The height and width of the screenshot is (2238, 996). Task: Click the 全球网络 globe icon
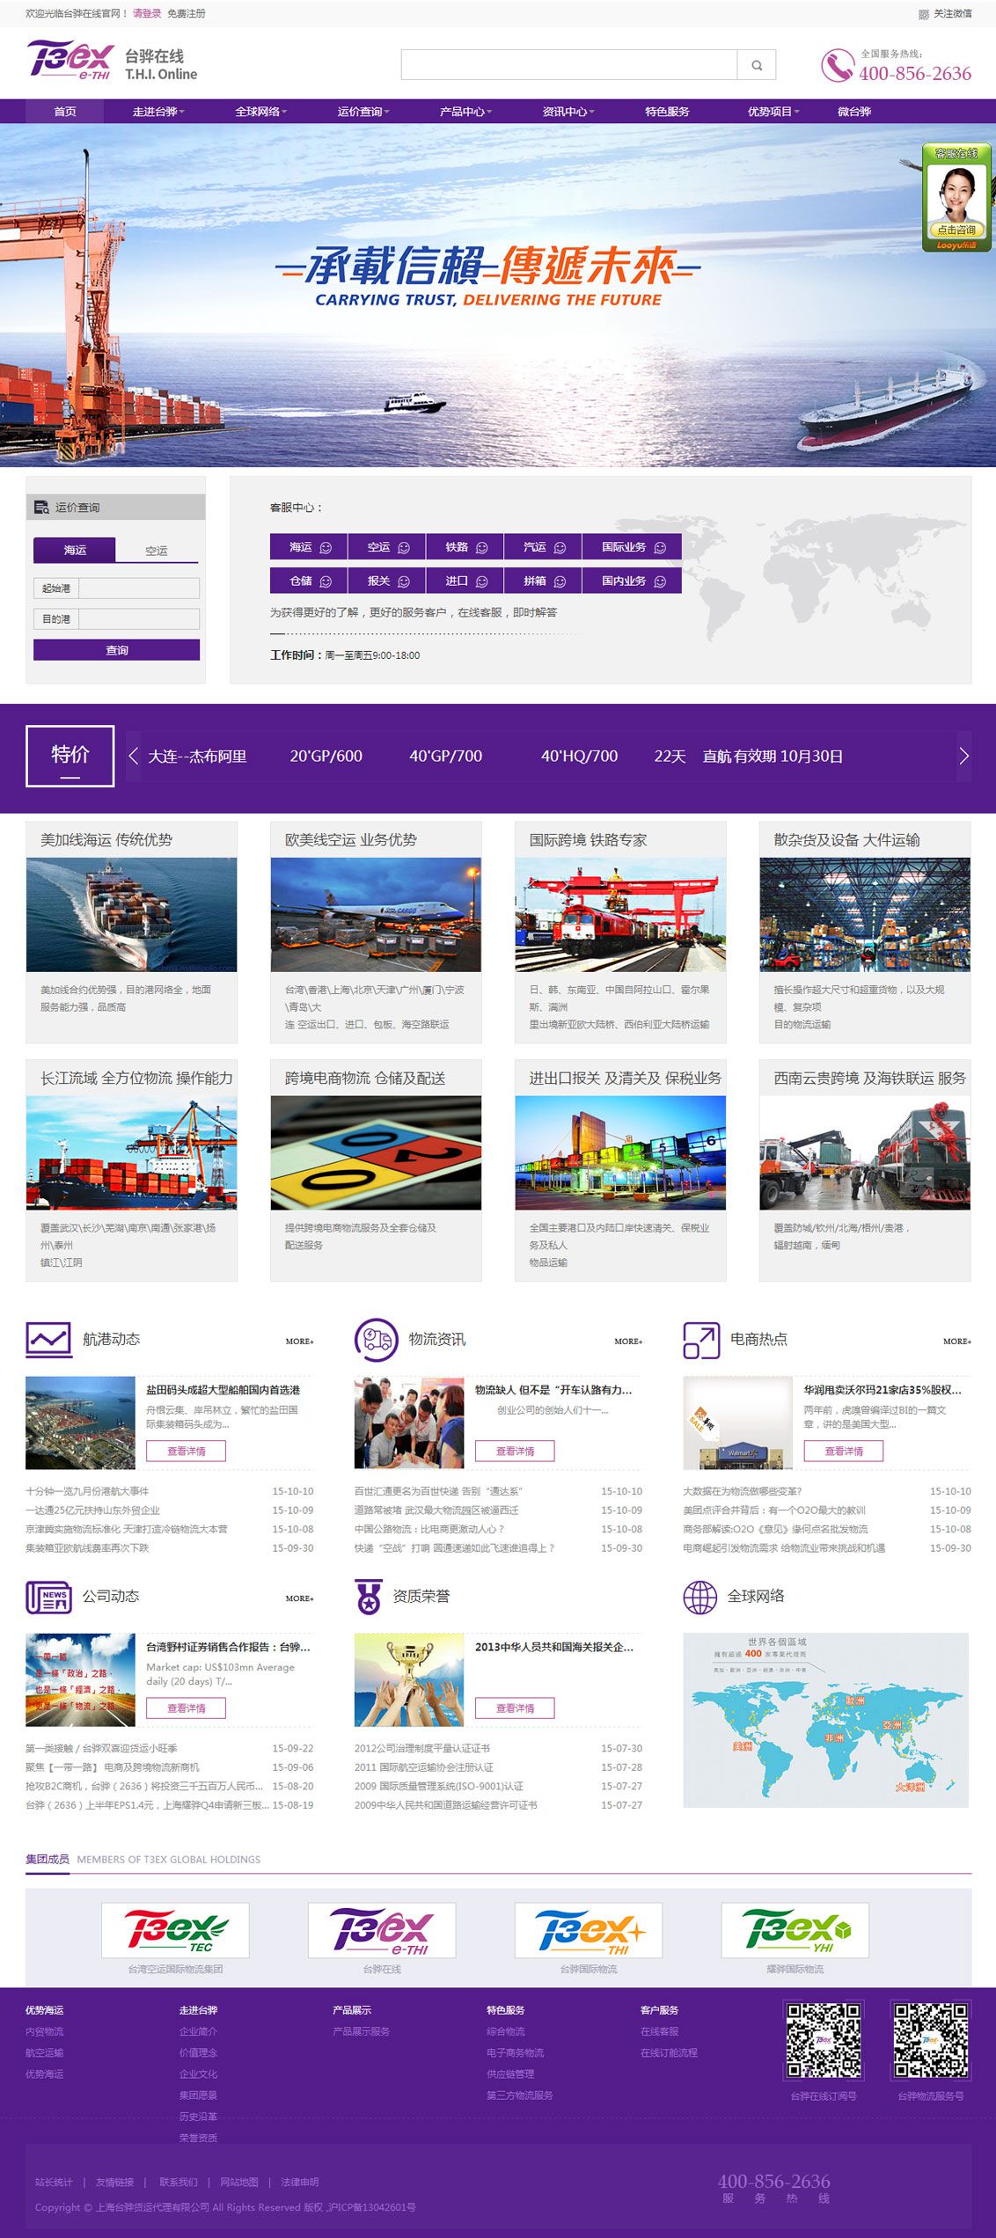pyautogui.click(x=700, y=1597)
